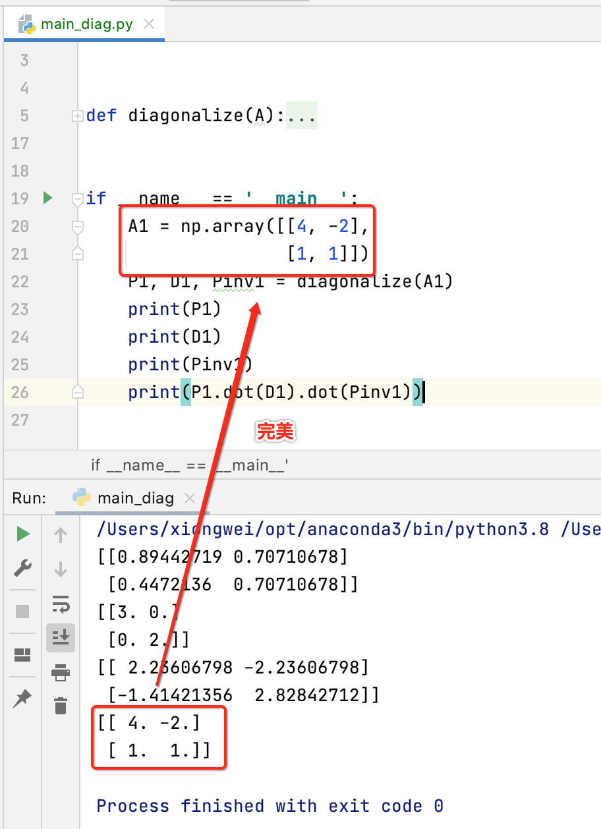Click the -1.41421356 2.82842712 output line

244,695
